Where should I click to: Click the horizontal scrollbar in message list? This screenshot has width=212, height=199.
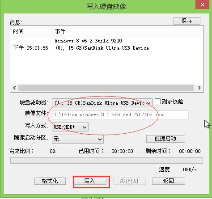[106, 88]
